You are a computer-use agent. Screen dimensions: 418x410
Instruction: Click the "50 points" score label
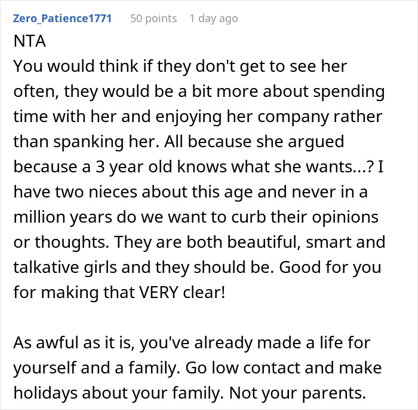pyautogui.click(x=153, y=19)
